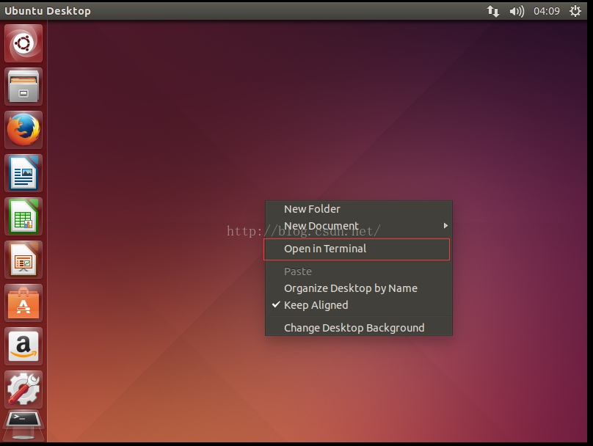Viewport: 593px width, 446px height.
Task: Open Firefox web browser
Action: tap(23, 130)
